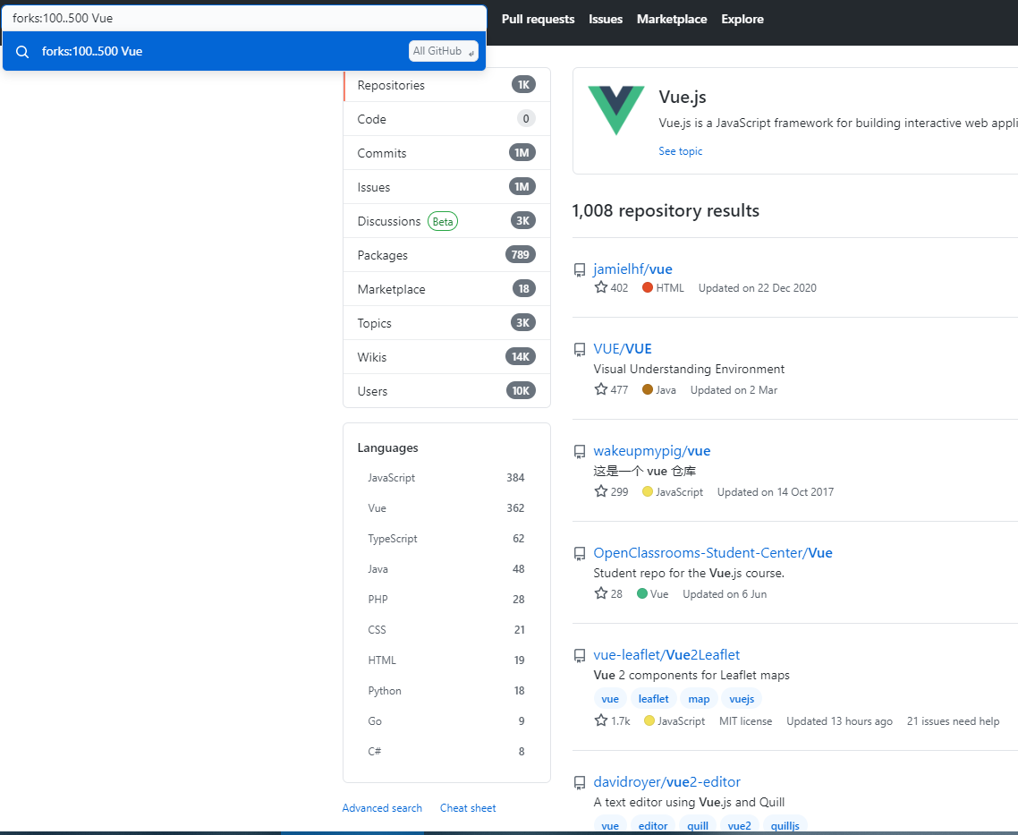Open Issues in top navigation
Image resolution: width=1018 pixels, height=835 pixels.
[x=606, y=20]
